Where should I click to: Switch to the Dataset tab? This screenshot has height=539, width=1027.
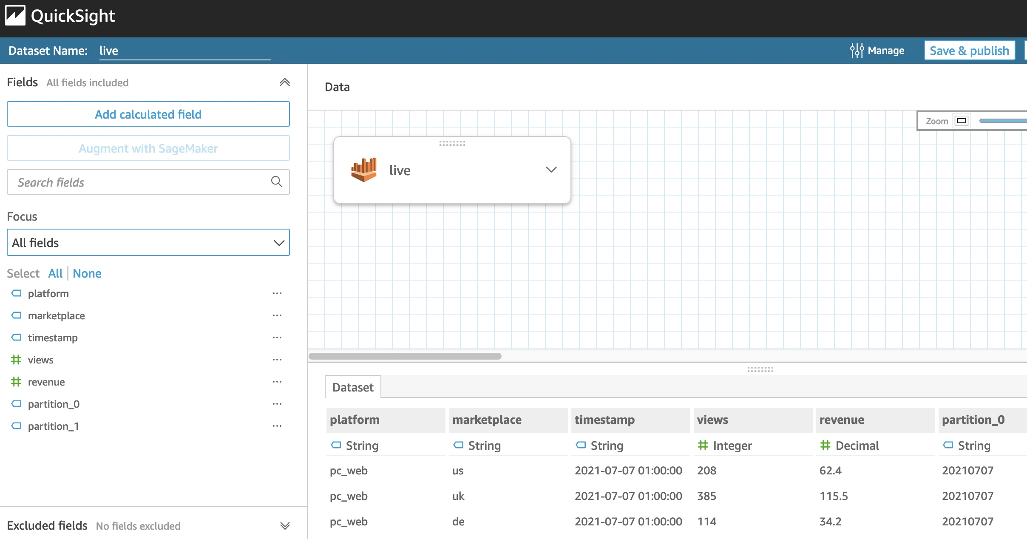(x=353, y=387)
